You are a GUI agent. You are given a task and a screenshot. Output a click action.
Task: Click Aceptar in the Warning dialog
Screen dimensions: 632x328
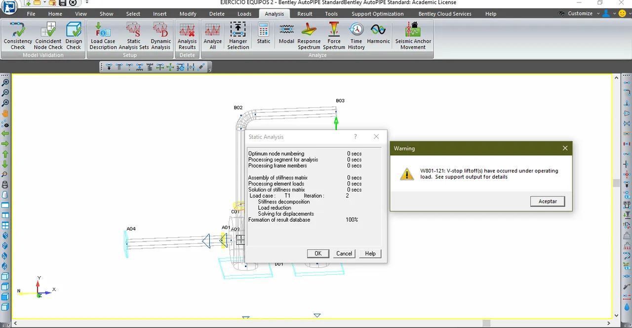pos(548,201)
